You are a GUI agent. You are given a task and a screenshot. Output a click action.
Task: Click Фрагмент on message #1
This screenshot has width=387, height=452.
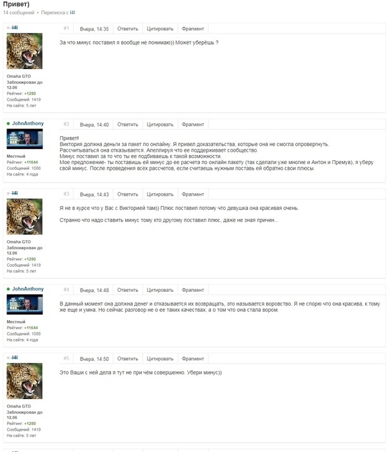click(x=193, y=29)
